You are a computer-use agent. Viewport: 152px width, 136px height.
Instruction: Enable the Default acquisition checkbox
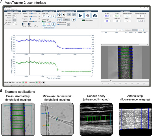tap(6, 24)
